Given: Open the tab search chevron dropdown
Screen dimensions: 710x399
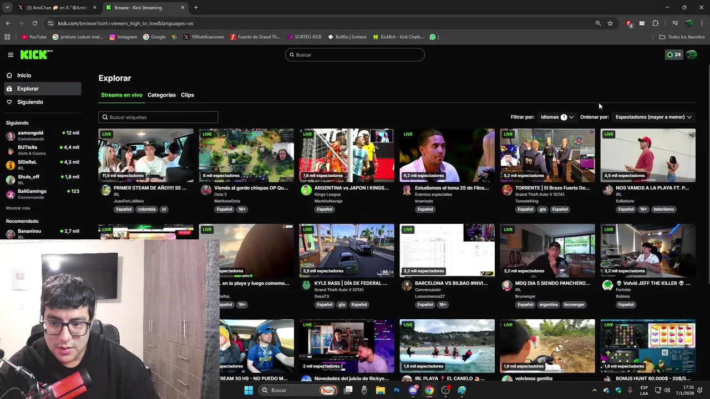Looking at the screenshot, I should 7,8.
